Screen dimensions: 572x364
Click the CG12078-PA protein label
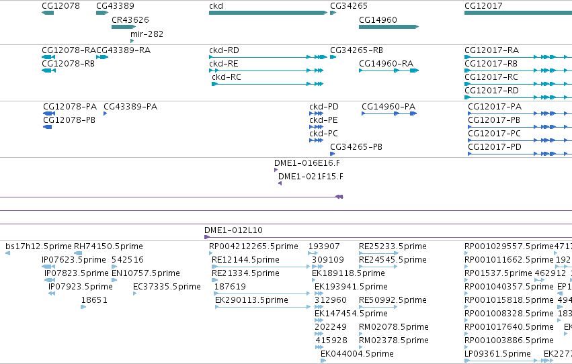(x=70, y=106)
